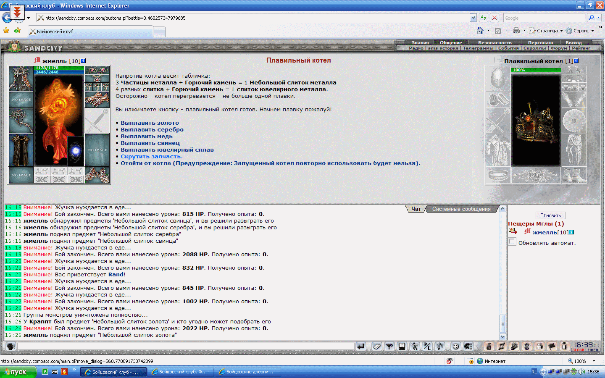Click the hourglass icon in bottom bar
Screen dimensions: 605x378
coord(501,346)
